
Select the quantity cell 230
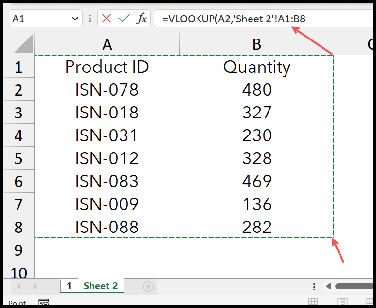[x=256, y=135]
